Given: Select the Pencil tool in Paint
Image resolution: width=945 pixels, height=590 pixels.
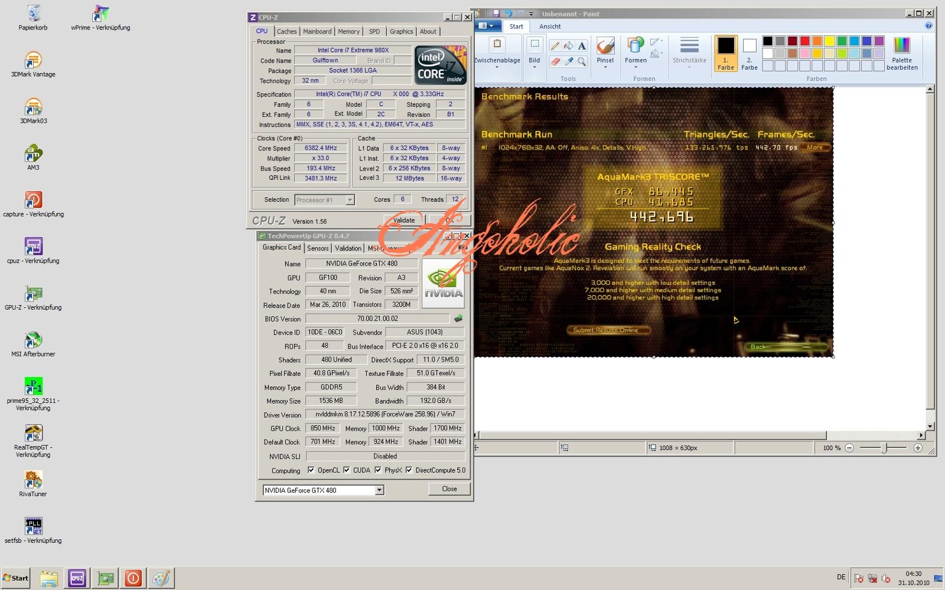Looking at the screenshot, I should click(x=555, y=46).
